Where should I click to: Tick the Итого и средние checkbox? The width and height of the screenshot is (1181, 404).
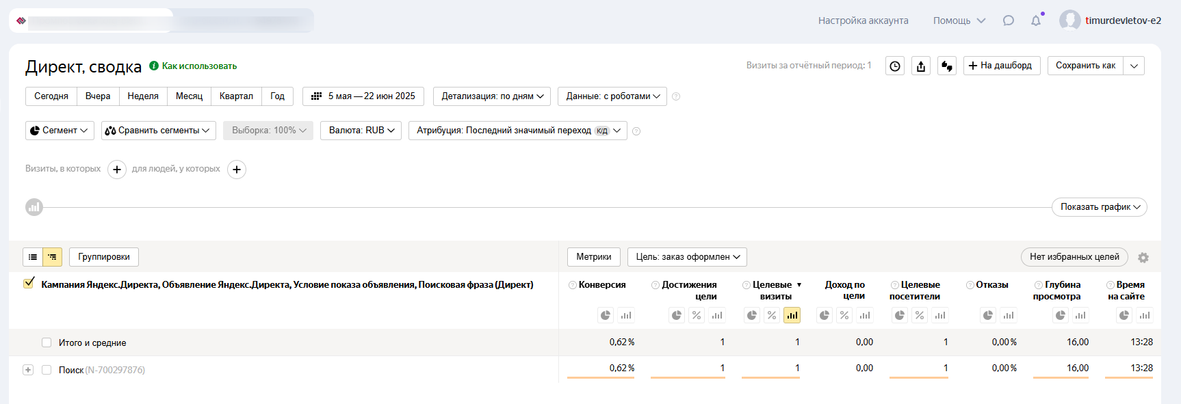click(47, 342)
